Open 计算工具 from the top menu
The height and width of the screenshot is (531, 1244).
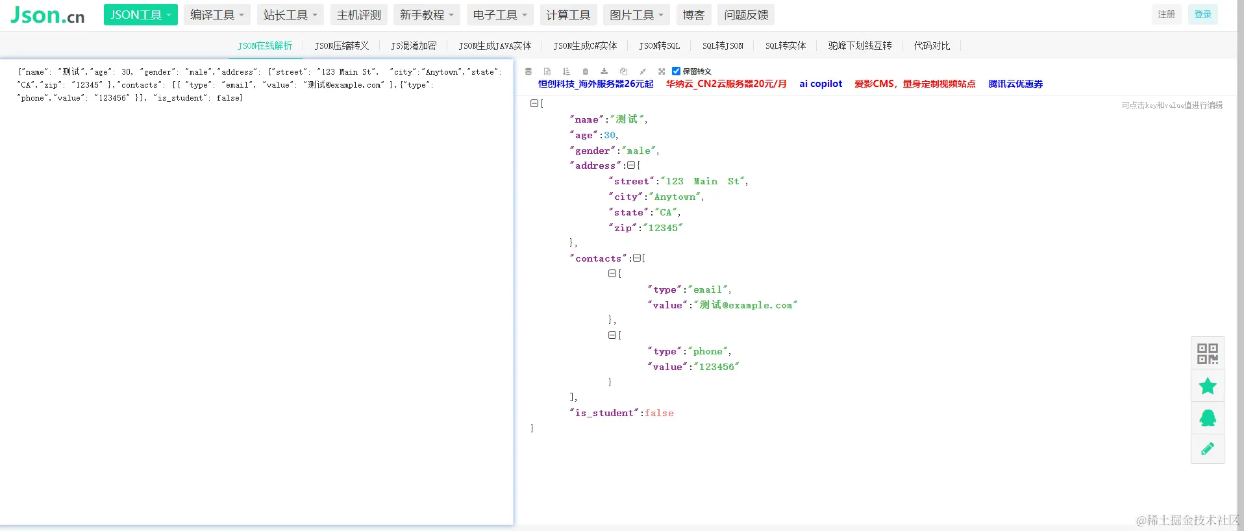[568, 15]
